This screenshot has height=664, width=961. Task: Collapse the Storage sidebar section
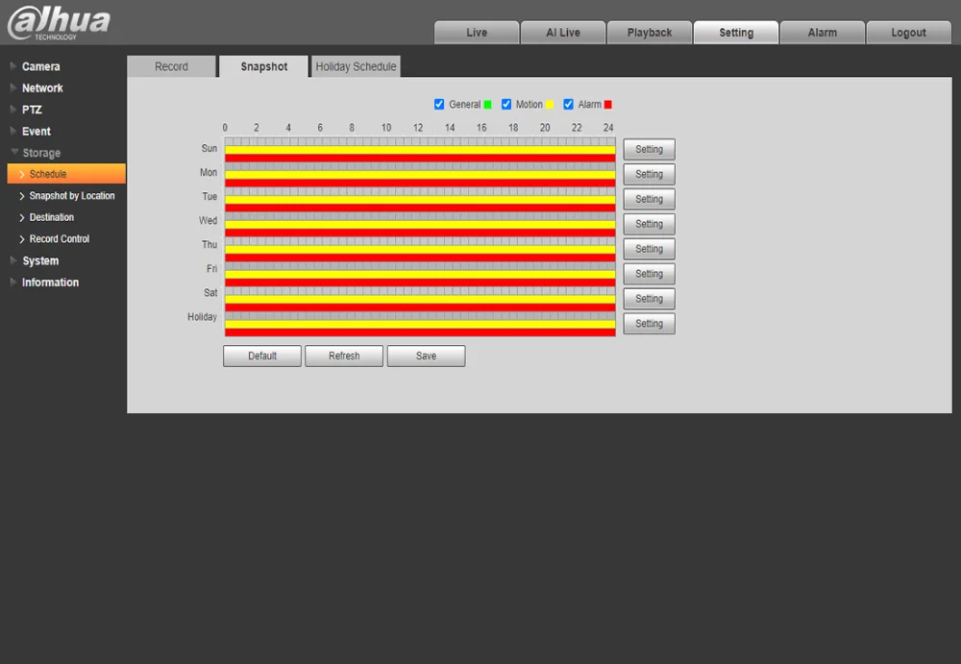41,153
